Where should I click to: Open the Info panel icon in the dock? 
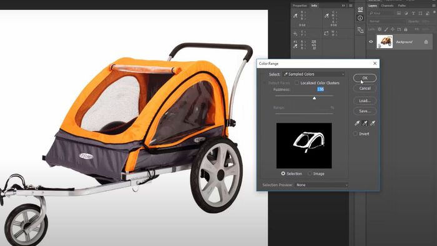(x=360, y=18)
